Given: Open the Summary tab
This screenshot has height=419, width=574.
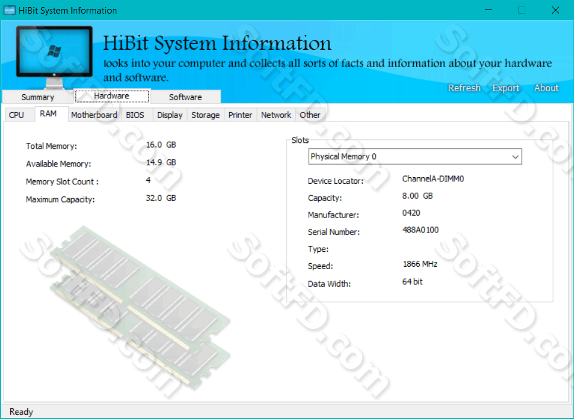Looking at the screenshot, I should [38, 97].
